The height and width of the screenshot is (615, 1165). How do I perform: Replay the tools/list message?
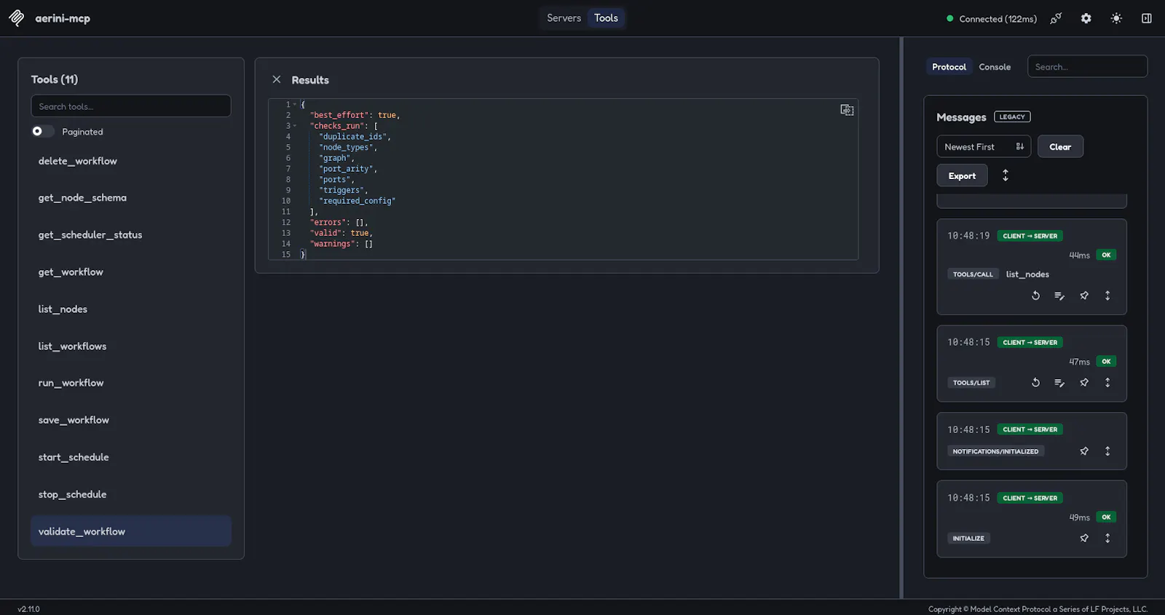point(1035,382)
